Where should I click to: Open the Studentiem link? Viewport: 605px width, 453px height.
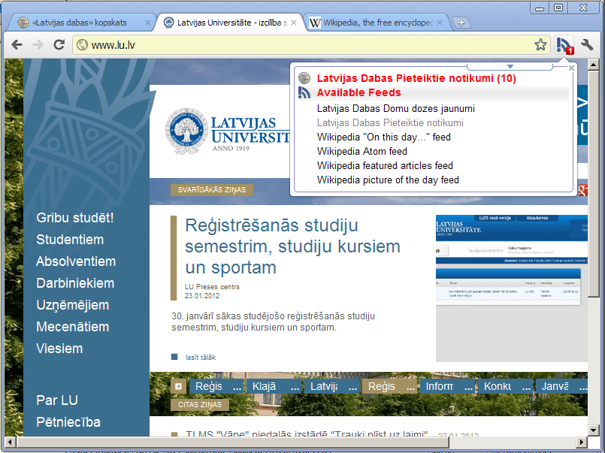pyautogui.click(x=70, y=240)
